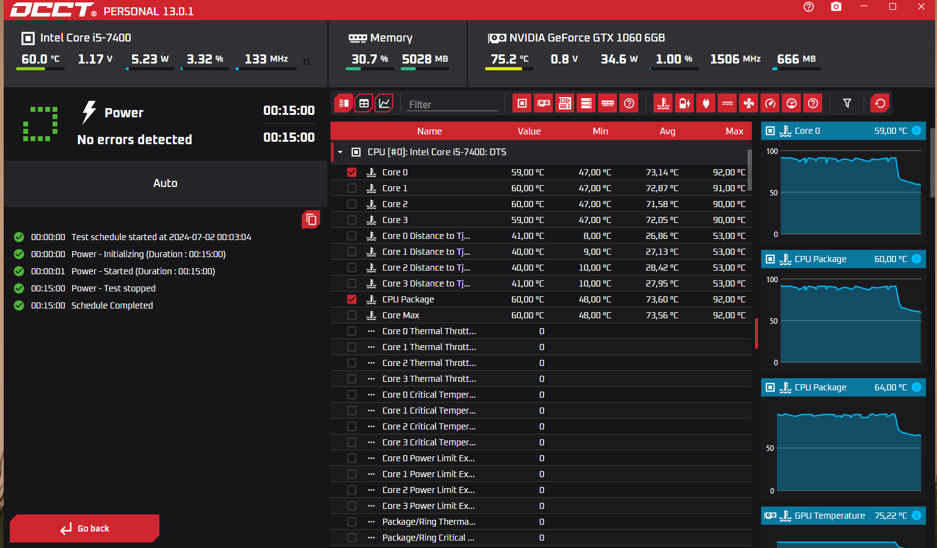Check the Core 2 sensor checkbox

tap(352, 204)
